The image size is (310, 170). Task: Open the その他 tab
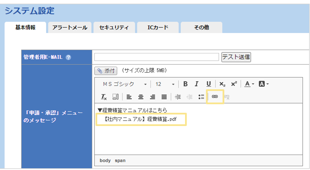pos(201,27)
